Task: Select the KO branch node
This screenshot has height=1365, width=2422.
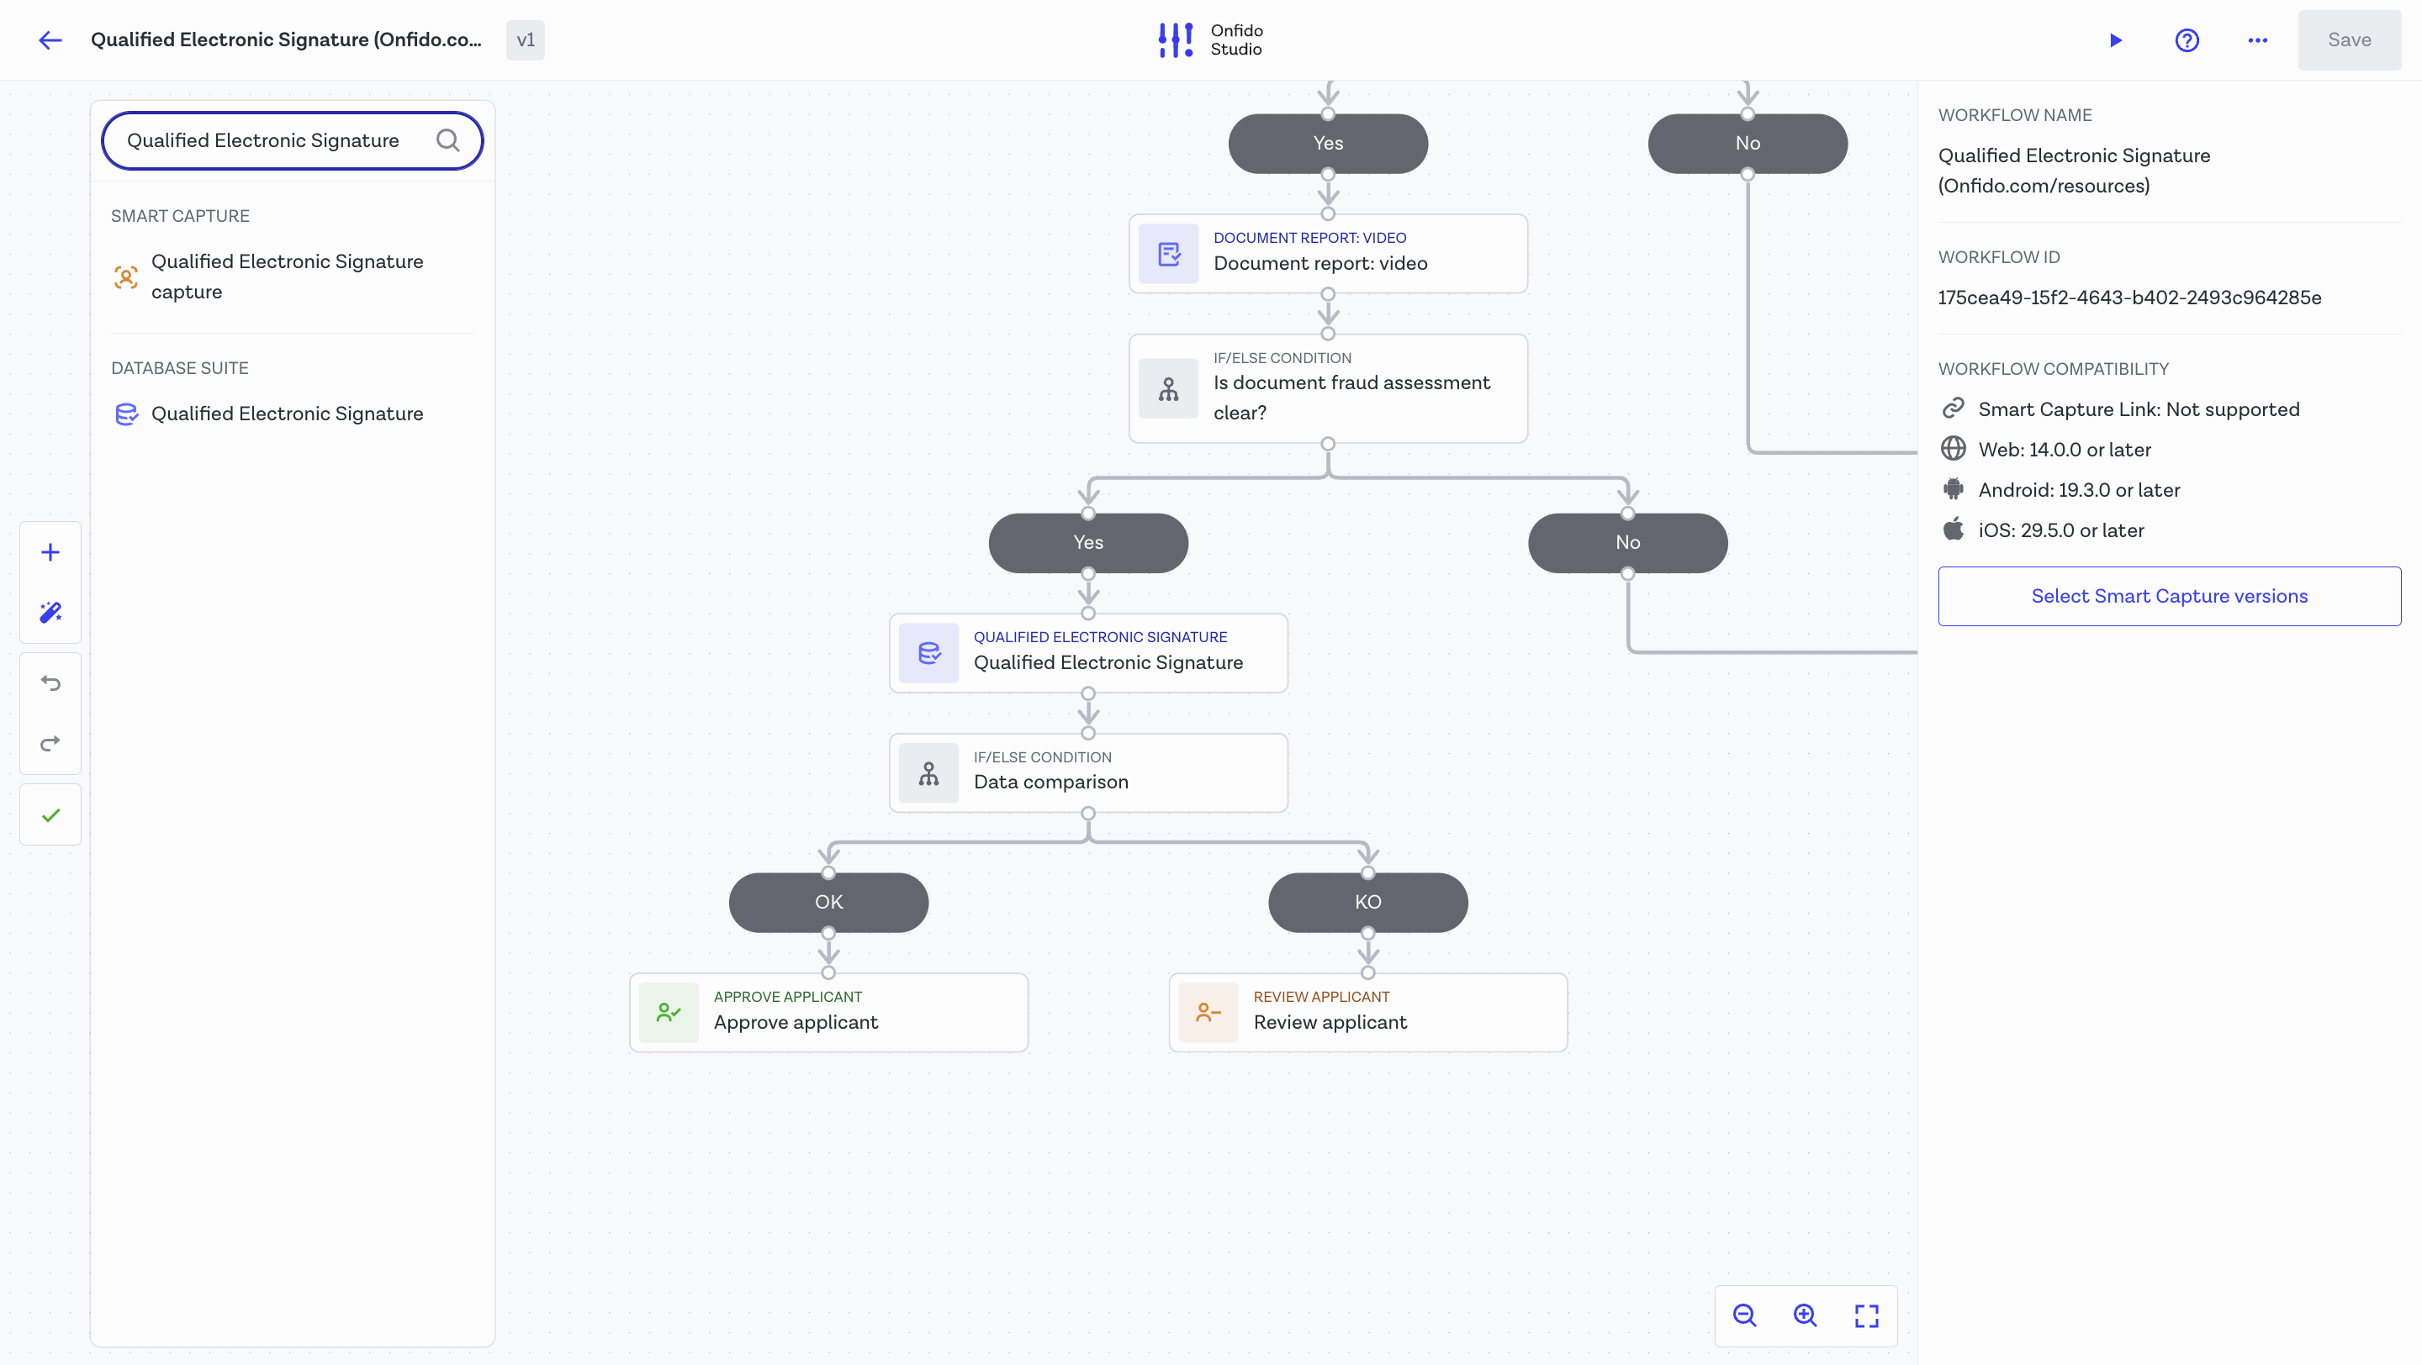Action: pos(1368,902)
